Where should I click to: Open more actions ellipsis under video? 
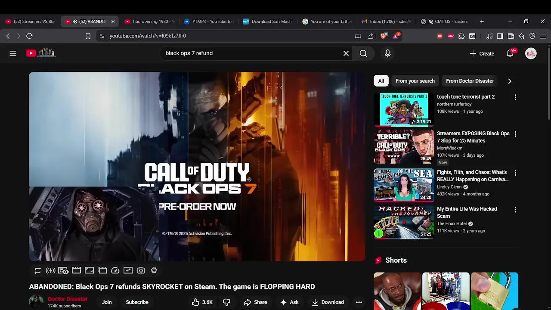coord(359,302)
